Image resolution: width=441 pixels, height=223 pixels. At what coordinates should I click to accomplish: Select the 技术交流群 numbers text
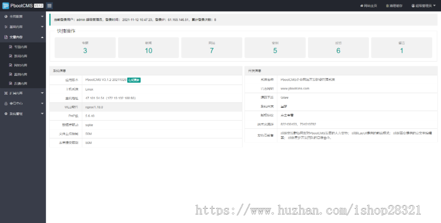click(x=298, y=124)
